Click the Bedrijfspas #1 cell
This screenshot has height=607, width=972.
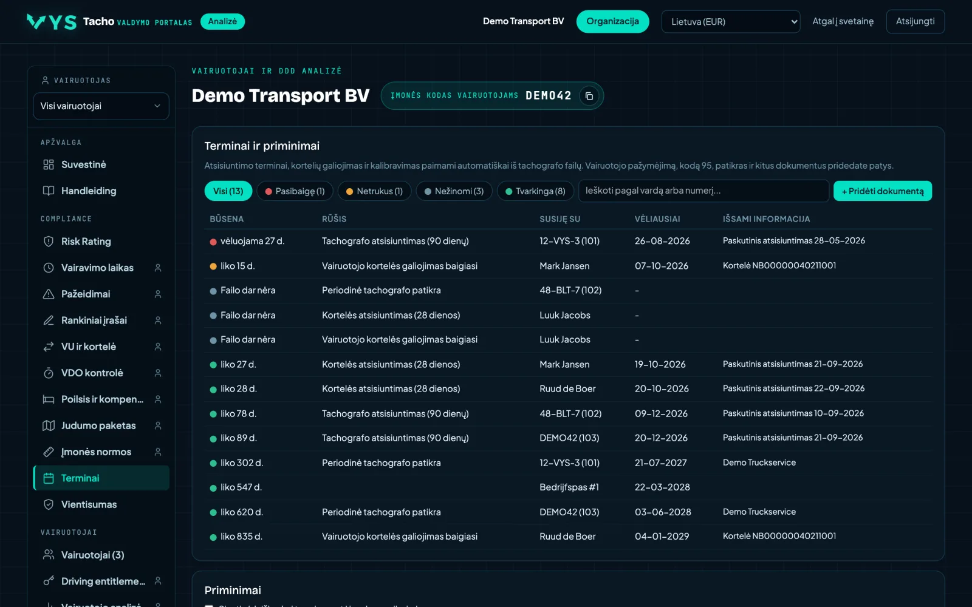pyautogui.click(x=569, y=487)
